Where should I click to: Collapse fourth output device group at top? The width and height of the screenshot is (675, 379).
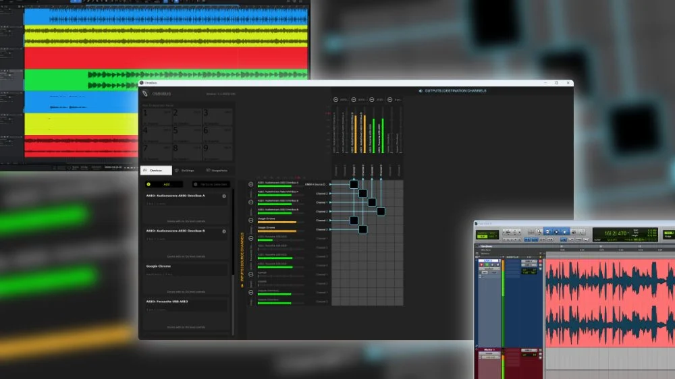point(389,100)
